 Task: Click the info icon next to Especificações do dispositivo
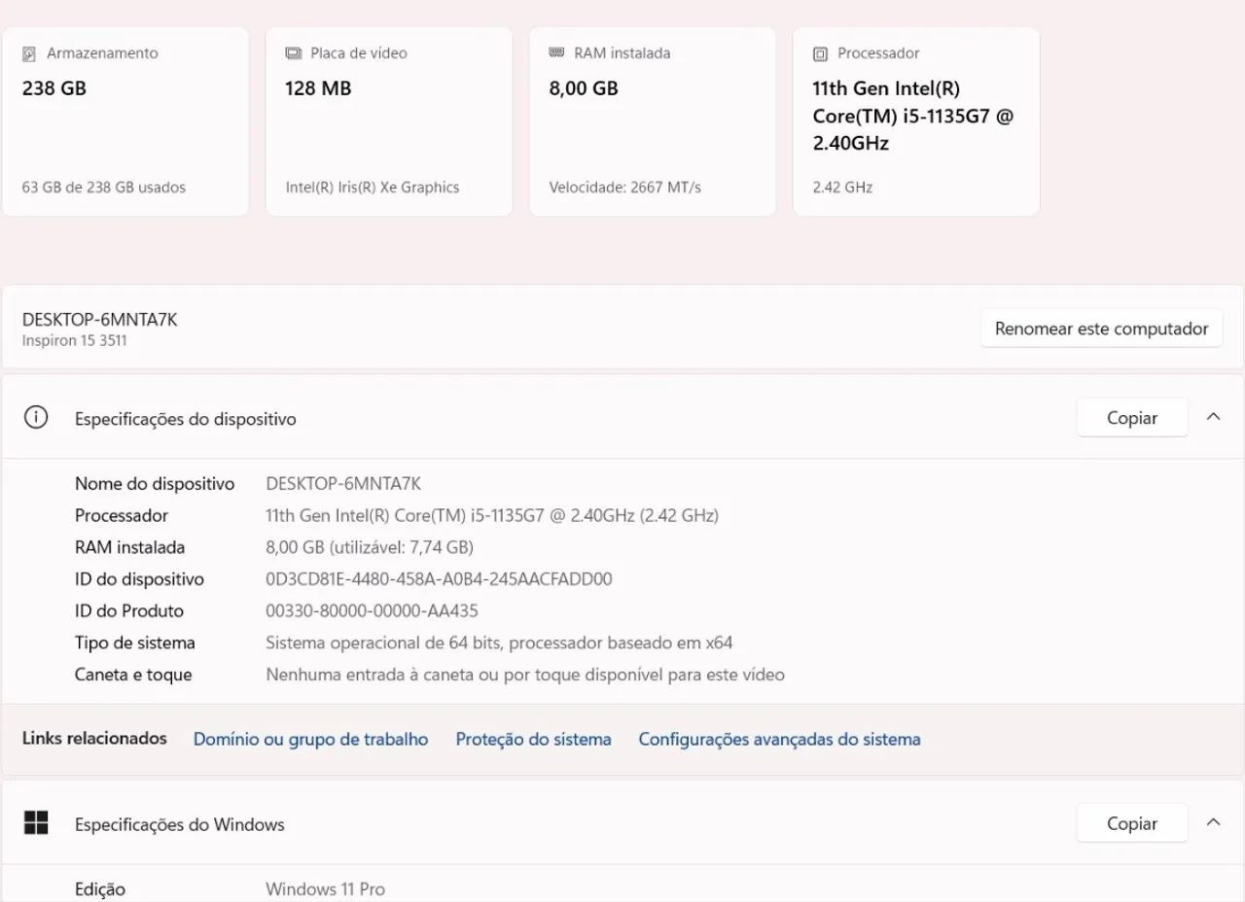36,418
